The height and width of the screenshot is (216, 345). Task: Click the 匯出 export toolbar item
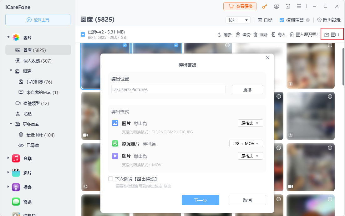(332, 34)
